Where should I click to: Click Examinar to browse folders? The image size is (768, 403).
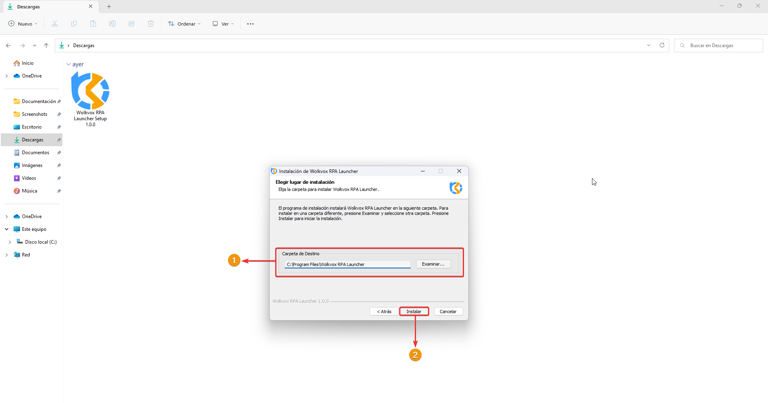(433, 264)
